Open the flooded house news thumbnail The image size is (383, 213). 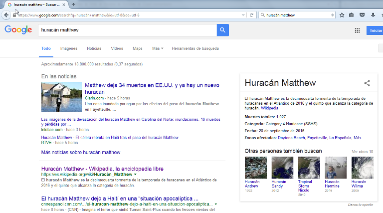(x=61, y=97)
